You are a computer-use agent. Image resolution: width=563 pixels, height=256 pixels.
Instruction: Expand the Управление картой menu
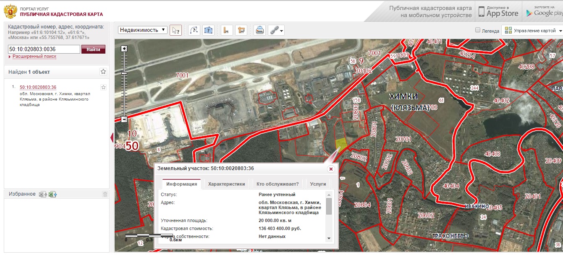tap(533, 31)
